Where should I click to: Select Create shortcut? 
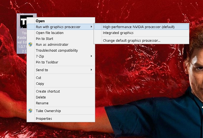point(61,91)
